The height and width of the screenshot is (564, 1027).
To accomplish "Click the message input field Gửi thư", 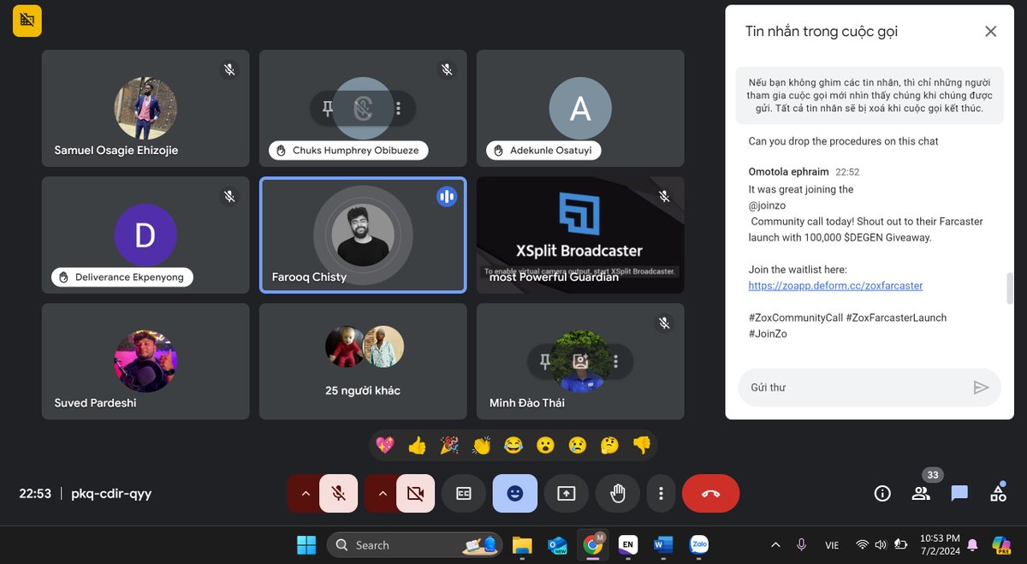I will (x=870, y=388).
